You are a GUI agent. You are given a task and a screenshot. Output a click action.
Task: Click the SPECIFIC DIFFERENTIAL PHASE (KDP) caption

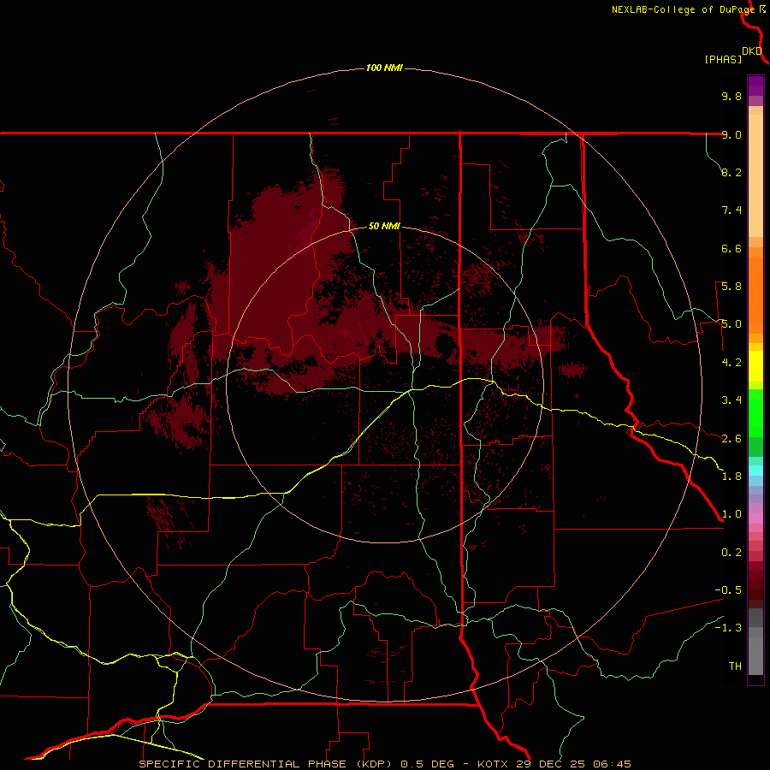[x=266, y=764]
